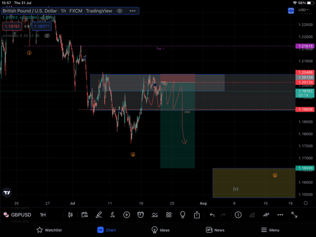Open the layout grid templates icon
316x237 pixels.
(169, 215)
